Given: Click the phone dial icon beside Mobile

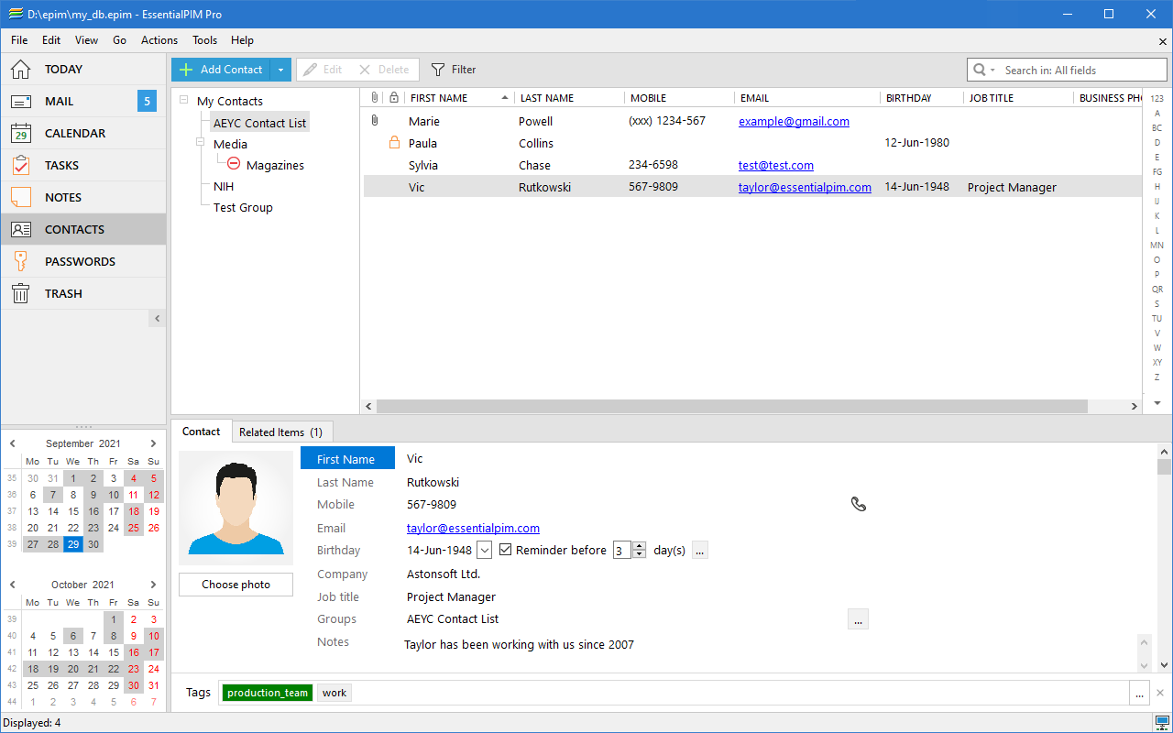Looking at the screenshot, I should coord(858,504).
